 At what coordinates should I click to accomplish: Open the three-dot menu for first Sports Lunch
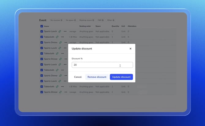pos(65,31)
